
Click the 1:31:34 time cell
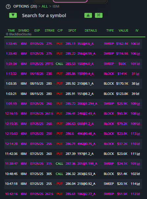click(11, 64)
